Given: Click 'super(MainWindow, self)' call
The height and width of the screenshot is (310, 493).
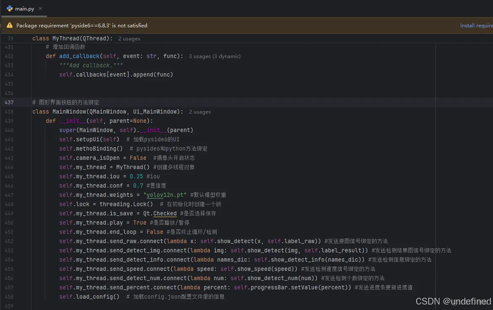Looking at the screenshot, I should (97, 130).
